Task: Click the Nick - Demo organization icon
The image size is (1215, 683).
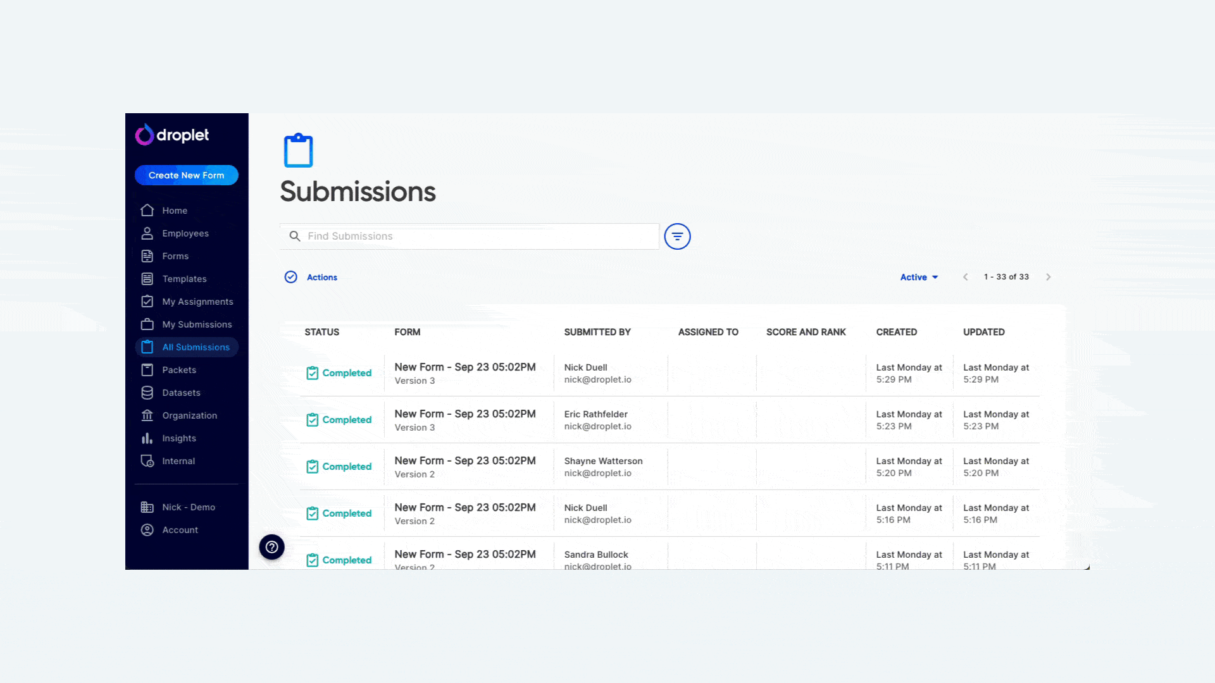Action: 147,507
